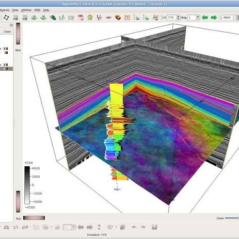Open the Scenes menu
The height and width of the screenshot is (239, 239).
5,10
